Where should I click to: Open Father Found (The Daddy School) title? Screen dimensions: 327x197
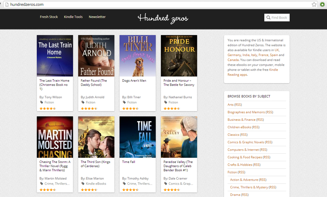click(94, 83)
